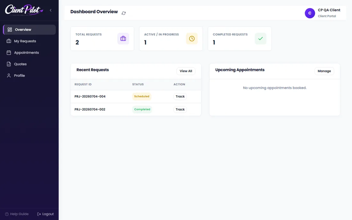352x220 pixels.
Task: Click the Active In Progress clock icon
Action: [192, 39]
